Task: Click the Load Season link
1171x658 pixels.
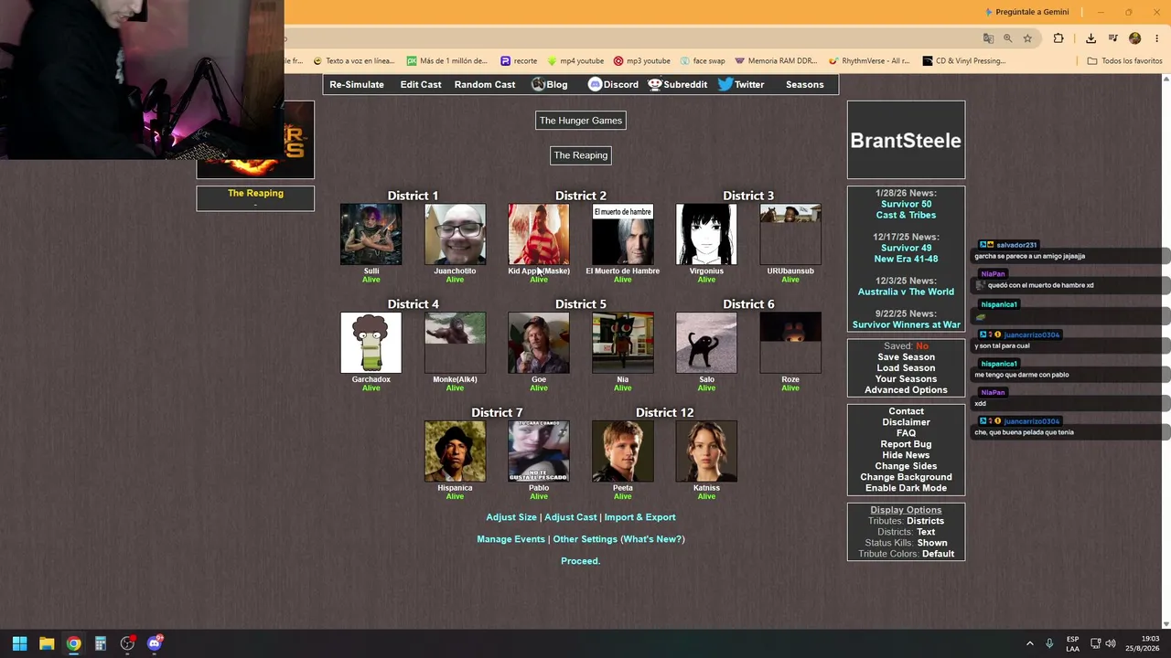Action: [x=906, y=368]
